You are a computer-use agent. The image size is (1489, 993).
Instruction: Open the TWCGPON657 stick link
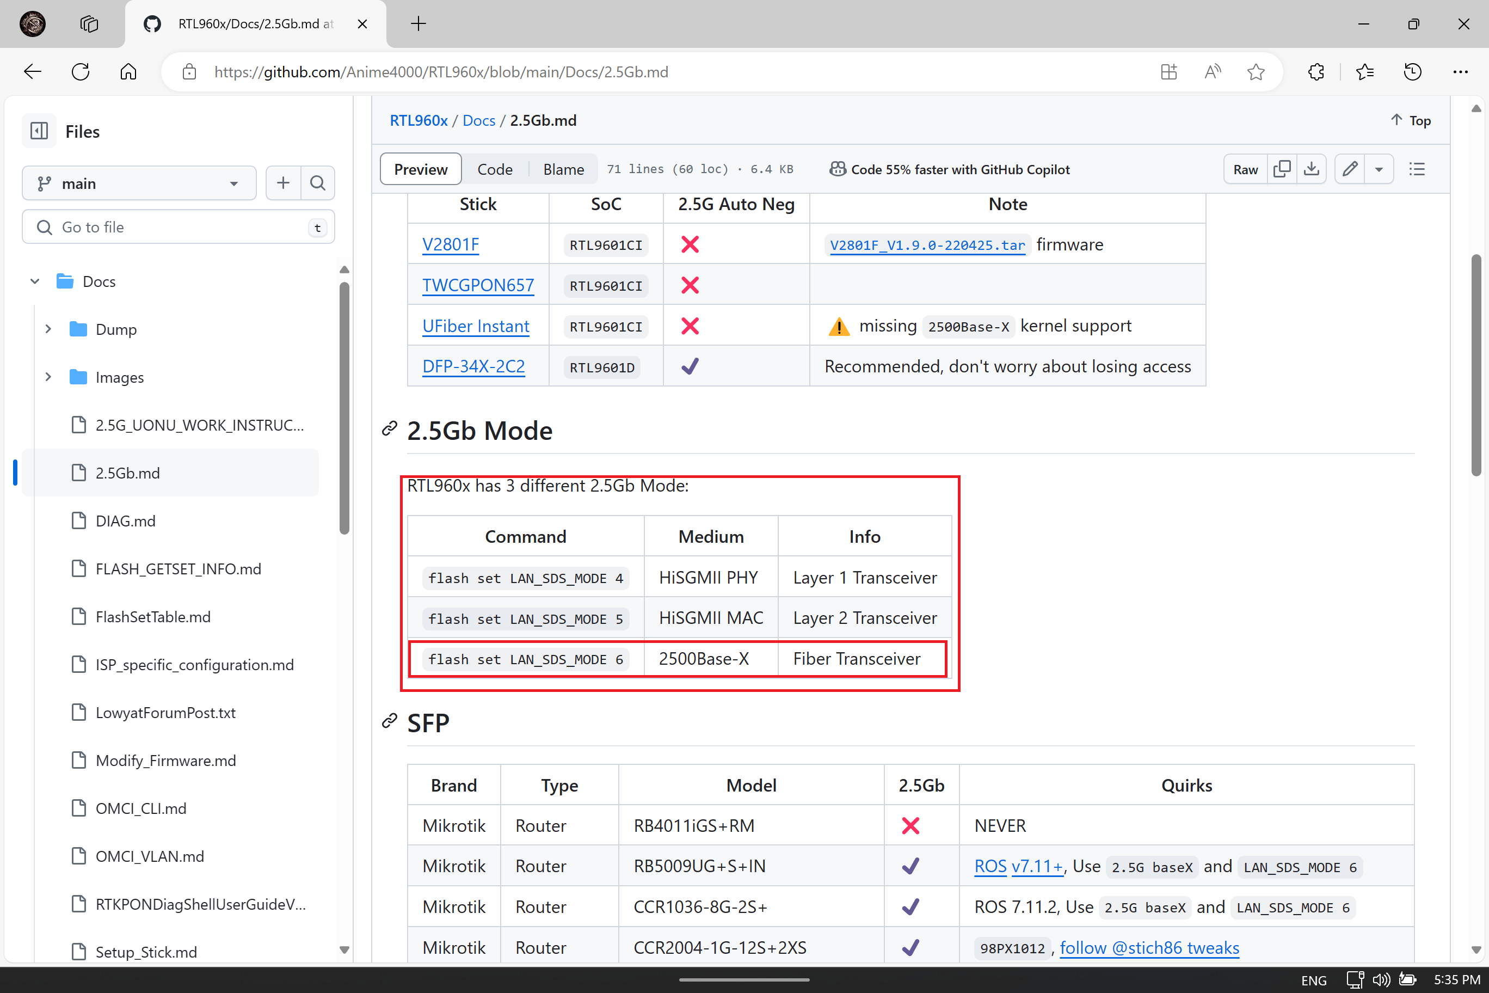click(x=478, y=285)
